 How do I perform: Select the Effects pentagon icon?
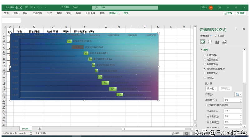[x=210, y=42]
